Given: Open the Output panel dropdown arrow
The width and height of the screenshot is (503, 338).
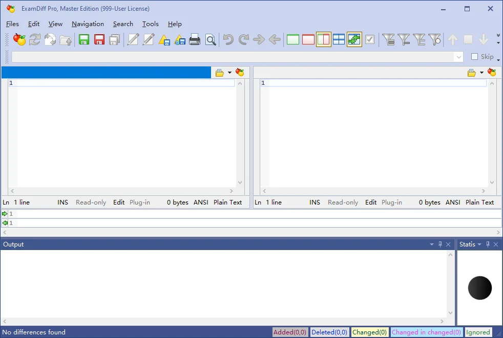Looking at the screenshot, I should click(x=432, y=244).
